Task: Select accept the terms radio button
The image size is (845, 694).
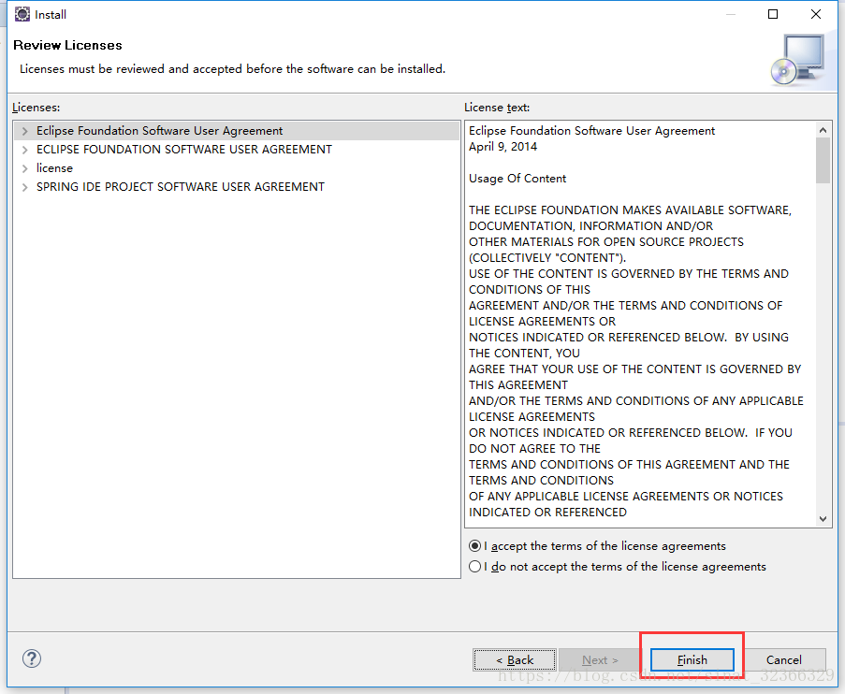Action: coord(474,546)
